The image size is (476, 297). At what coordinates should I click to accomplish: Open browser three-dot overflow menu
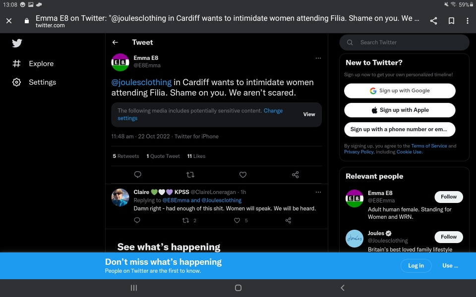pos(468,21)
